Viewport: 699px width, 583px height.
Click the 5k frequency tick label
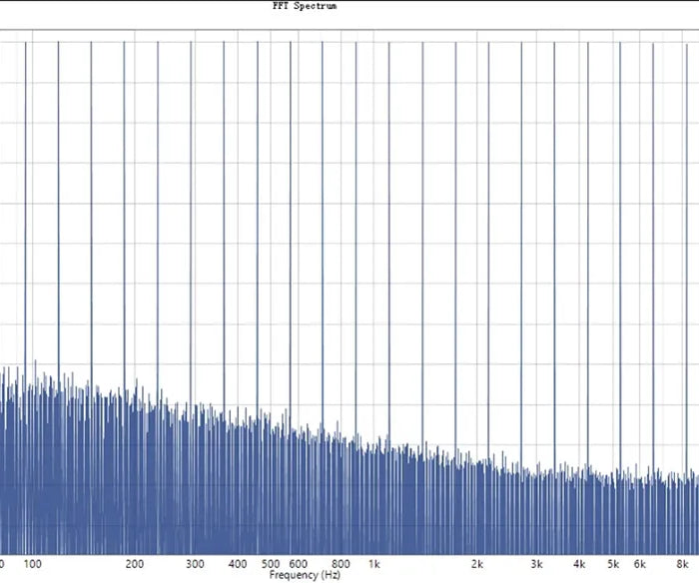coord(613,564)
